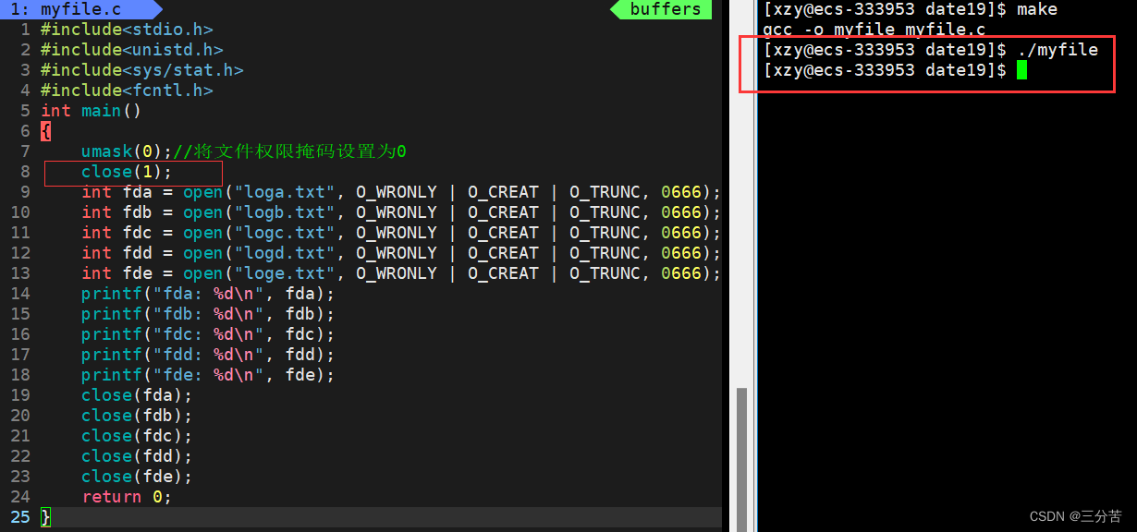
Task: Click the "return 0;" statement
Action: point(127,497)
